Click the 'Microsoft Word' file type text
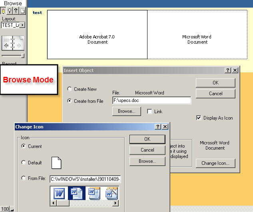 point(149,93)
